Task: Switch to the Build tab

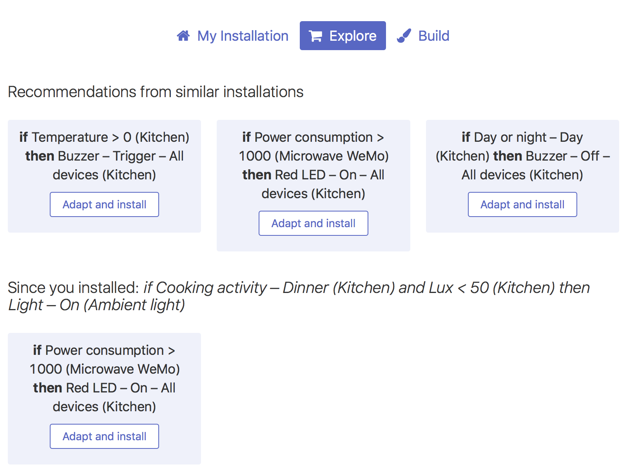Action: [x=433, y=36]
